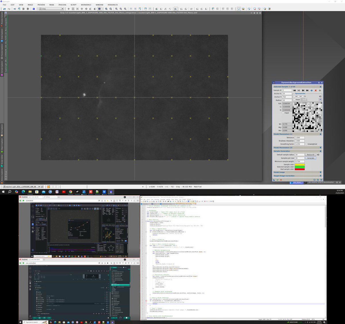345x324 pixels.
Task: Open the WINDOW menu
Action: 99,5
